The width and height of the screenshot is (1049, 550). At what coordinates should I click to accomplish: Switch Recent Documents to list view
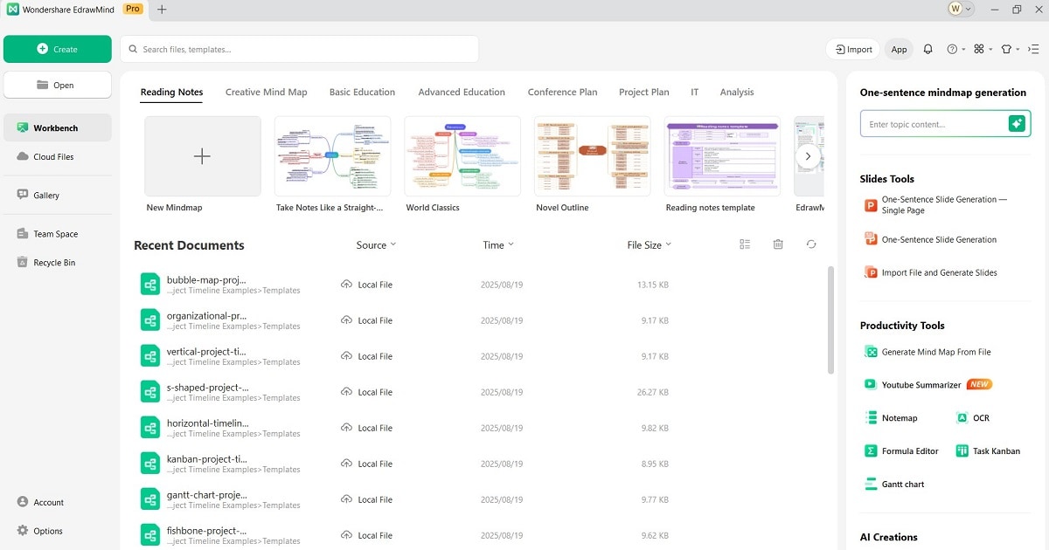[744, 244]
